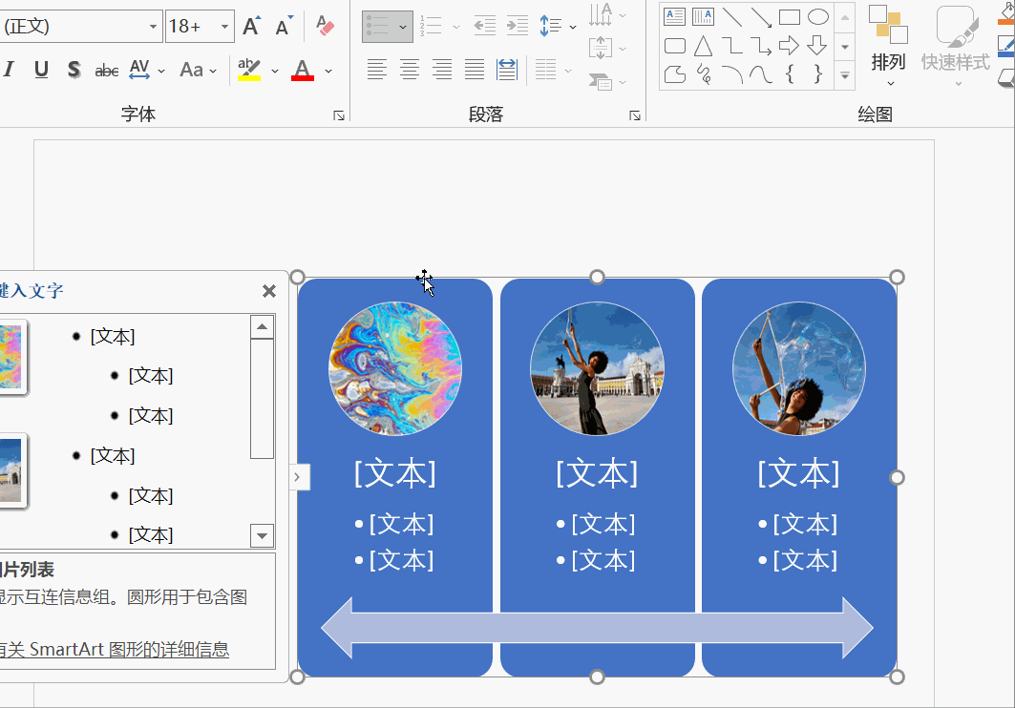
Task: Expand the shapes gallery More arrow
Action: [x=844, y=74]
